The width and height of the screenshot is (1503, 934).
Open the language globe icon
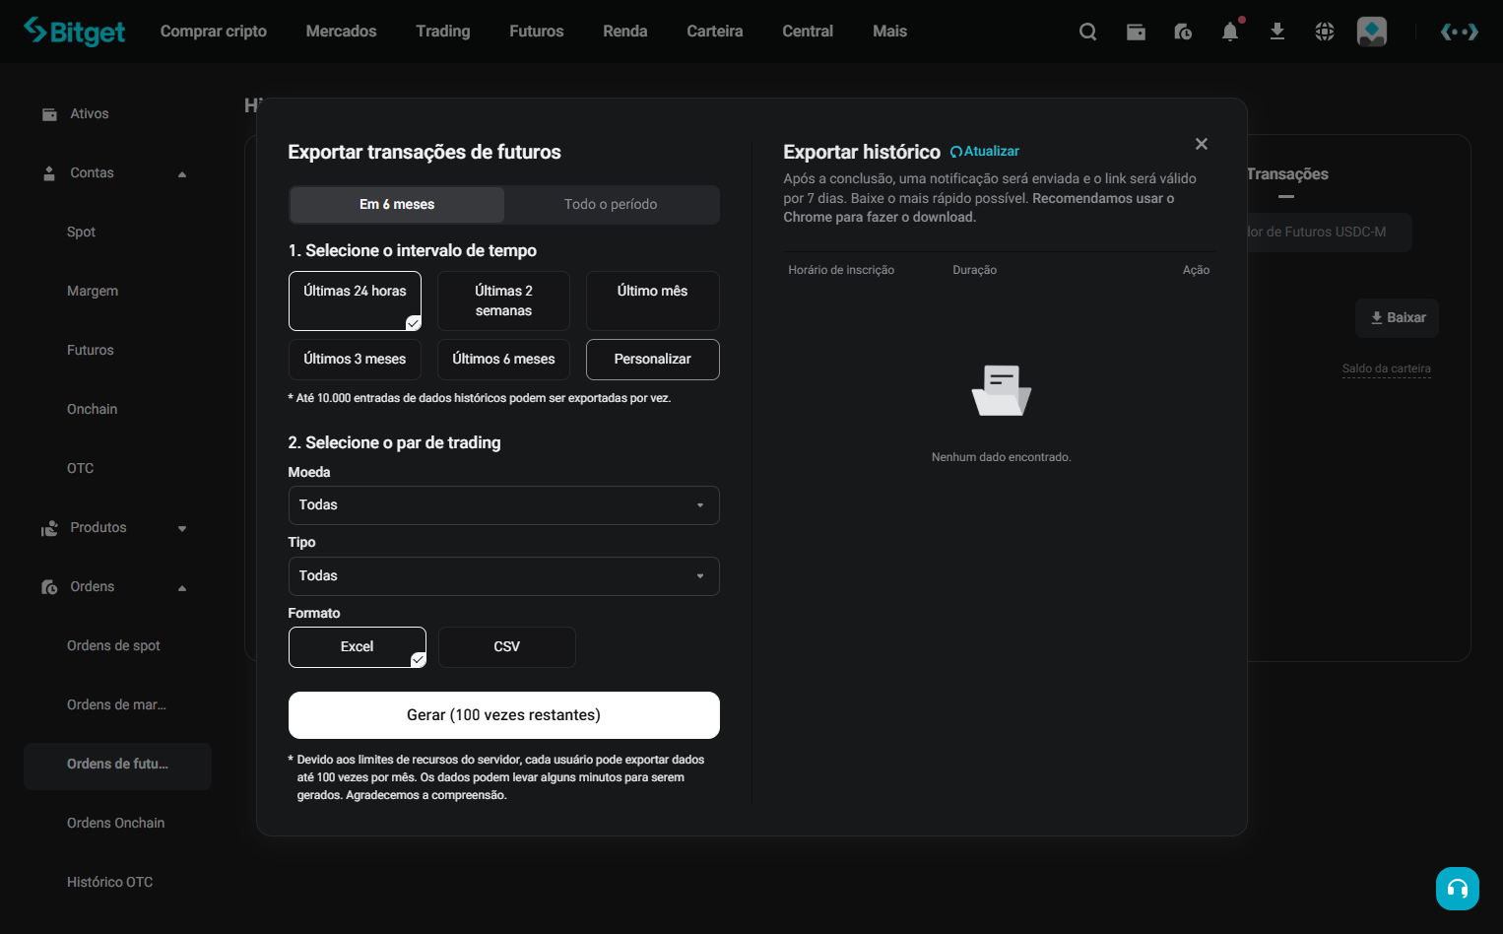pyautogui.click(x=1325, y=32)
